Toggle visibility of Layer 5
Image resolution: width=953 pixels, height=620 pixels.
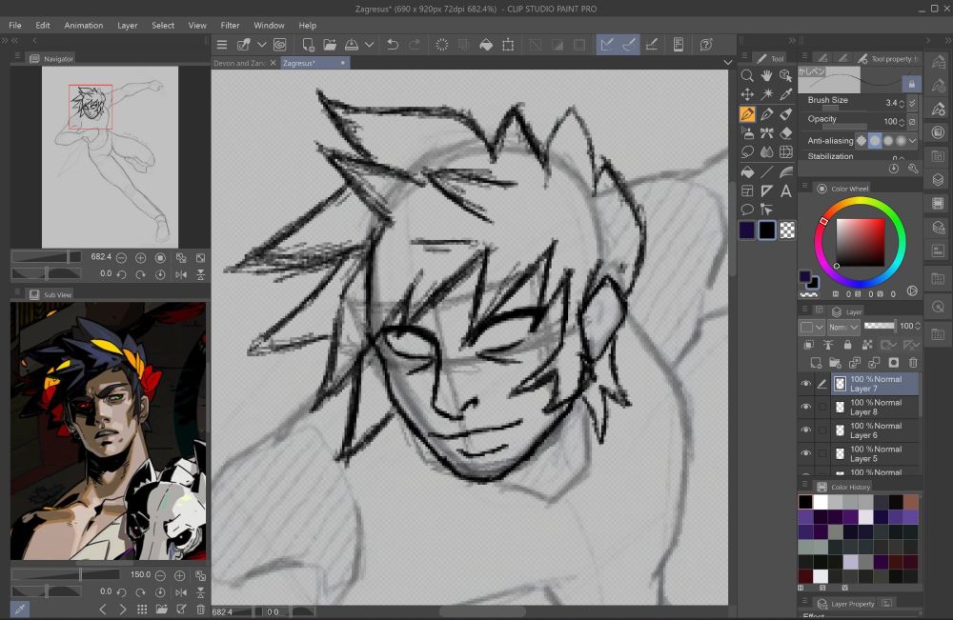(x=805, y=453)
